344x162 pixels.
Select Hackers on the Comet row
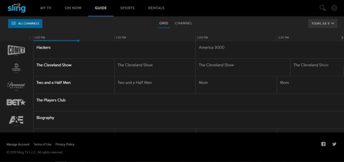point(44,48)
